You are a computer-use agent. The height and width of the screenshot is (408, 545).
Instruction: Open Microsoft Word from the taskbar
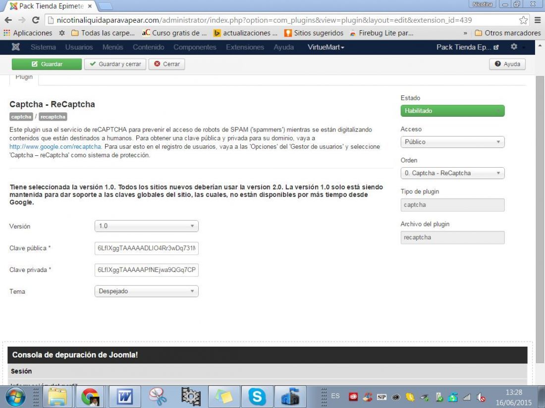[x=124, y=397]
